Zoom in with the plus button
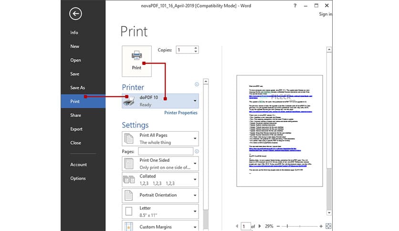Image resolution: width=399 pixels, height=231 pixels. click(321, 226)
